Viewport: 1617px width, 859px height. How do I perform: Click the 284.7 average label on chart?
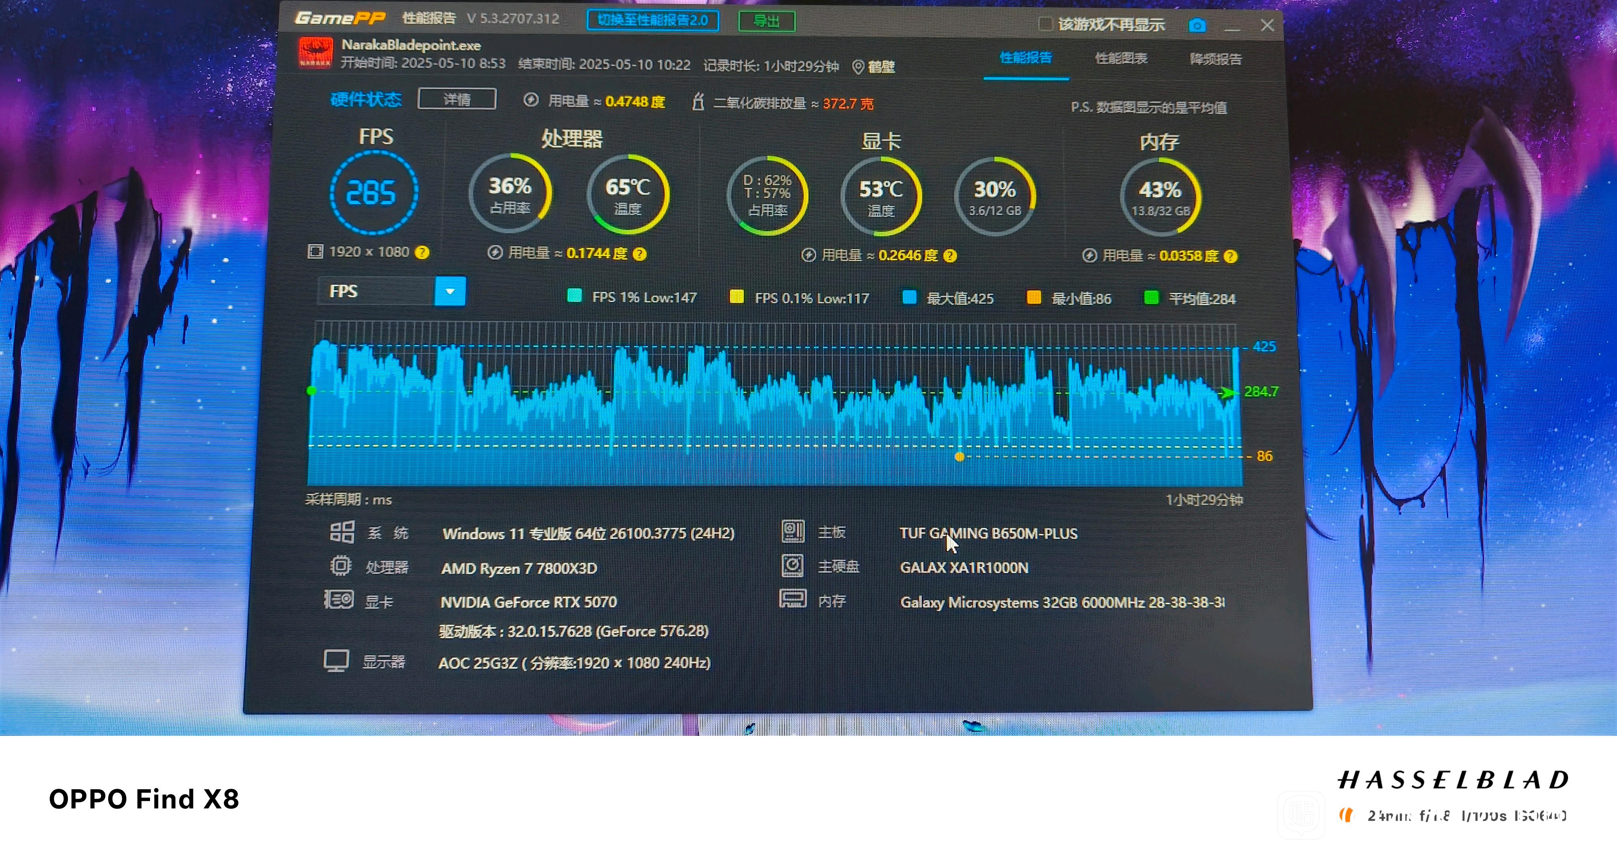coord(1261,392)
